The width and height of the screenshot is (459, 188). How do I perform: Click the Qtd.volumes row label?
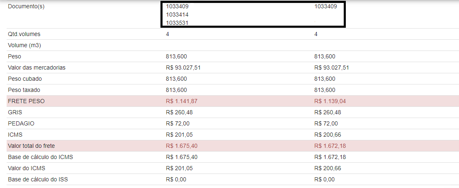pyautogui.click(x=24, y=34)
